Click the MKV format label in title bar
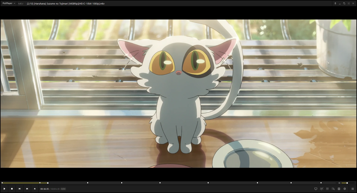357x193 pixels. 21,4
